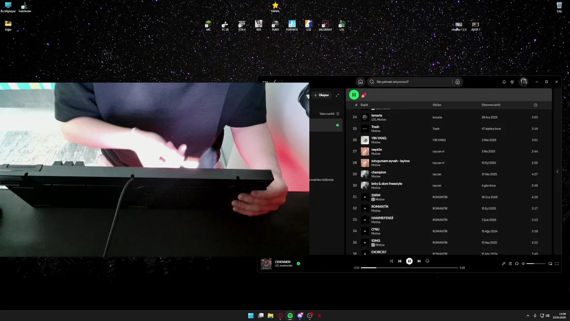Image resolution: width=570 pixels, height=321 pixels.
Task: Go to Spotify Home via house icon
Action: pos(360,82)
